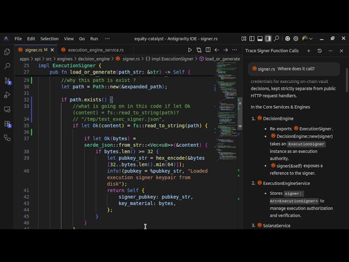Open the Go menu
The image size is (349, 262).
point(82,39)
